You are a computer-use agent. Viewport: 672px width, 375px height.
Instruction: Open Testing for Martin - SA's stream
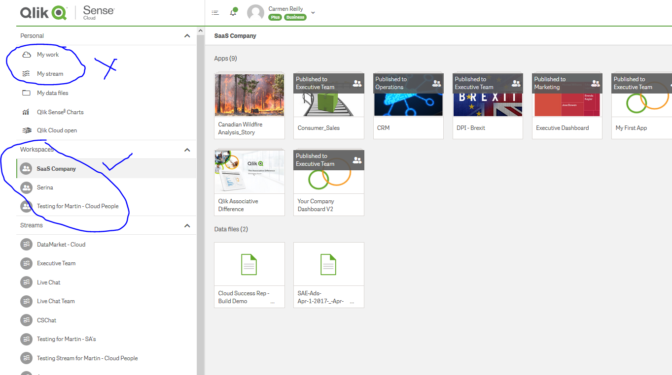[x=66, y=339]
